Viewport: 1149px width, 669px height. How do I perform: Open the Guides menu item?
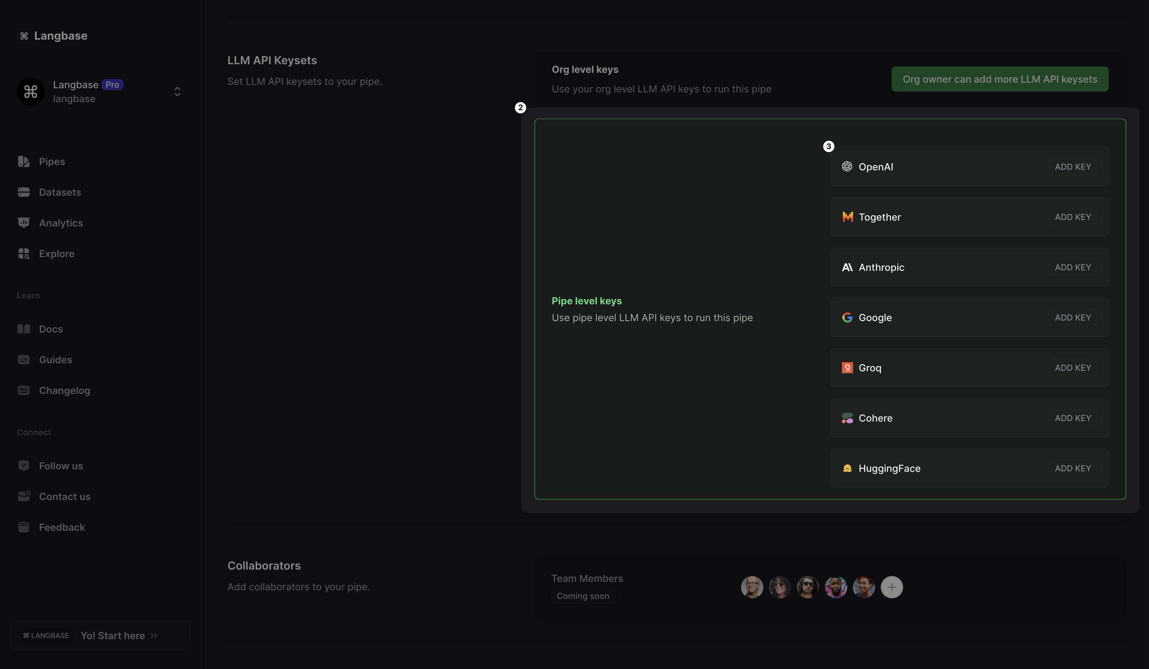[55, 360]
